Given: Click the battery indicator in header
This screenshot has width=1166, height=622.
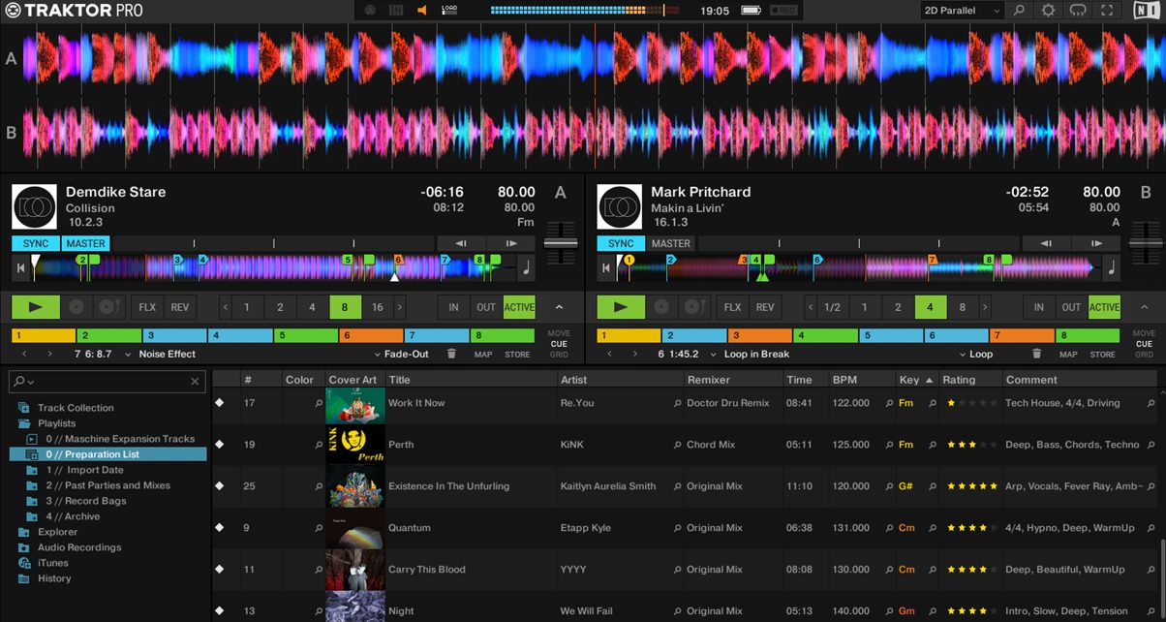Looking at the screenshot, I should click(x=752, y=11).
